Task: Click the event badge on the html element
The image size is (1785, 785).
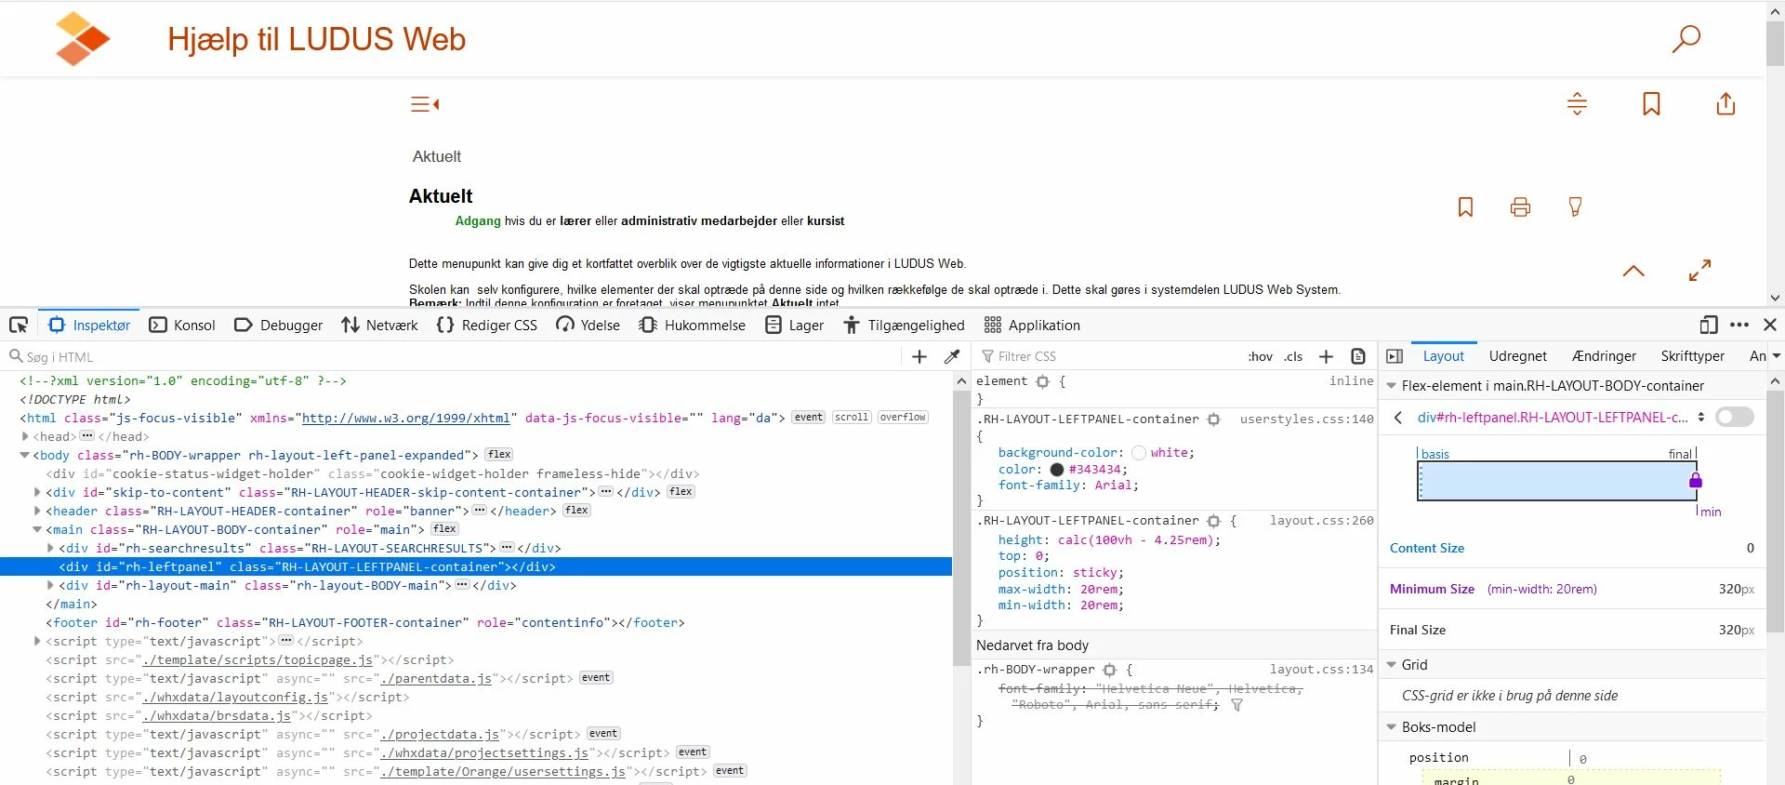Action: [x=809, y=418]
